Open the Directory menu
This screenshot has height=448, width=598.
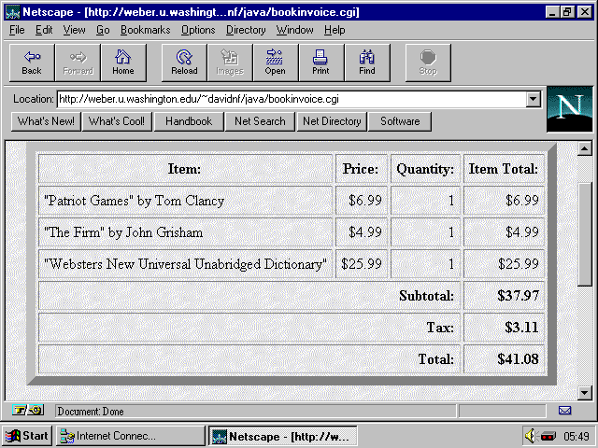246,30
